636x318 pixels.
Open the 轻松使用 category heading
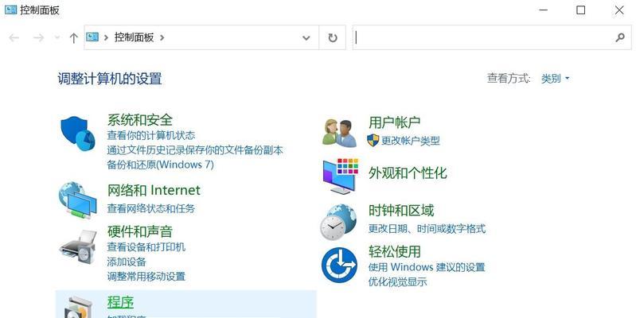395,251
